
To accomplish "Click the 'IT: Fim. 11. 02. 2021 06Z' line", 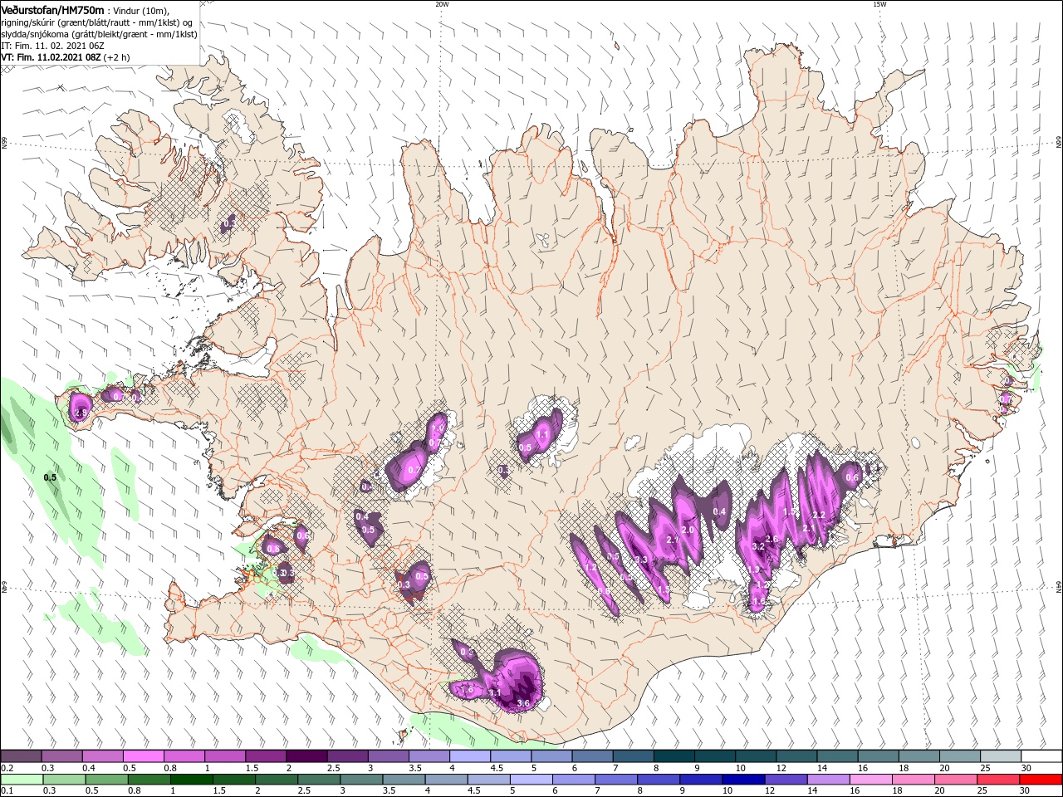I will coord(52,46).
